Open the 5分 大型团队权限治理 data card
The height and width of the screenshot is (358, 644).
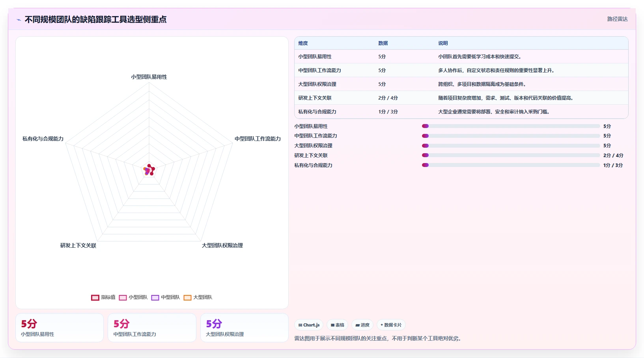(x=245, y=328)
